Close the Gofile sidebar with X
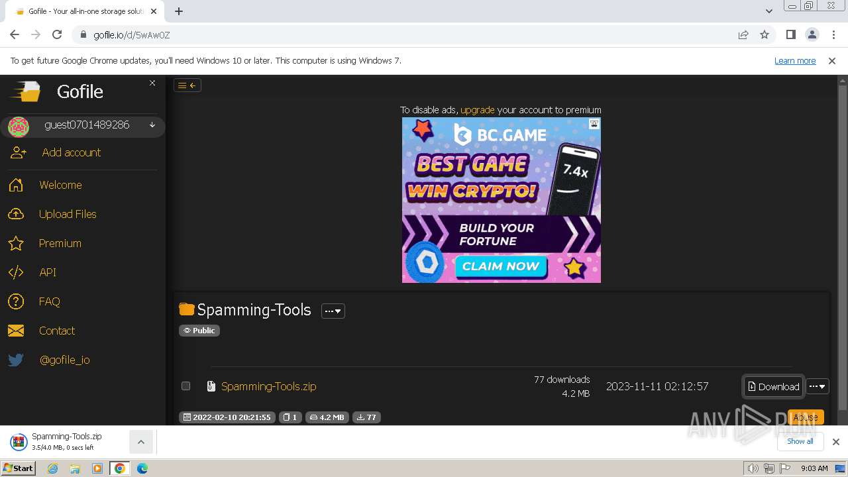Screen dimensions: 848x477 [x=152, y=83]
